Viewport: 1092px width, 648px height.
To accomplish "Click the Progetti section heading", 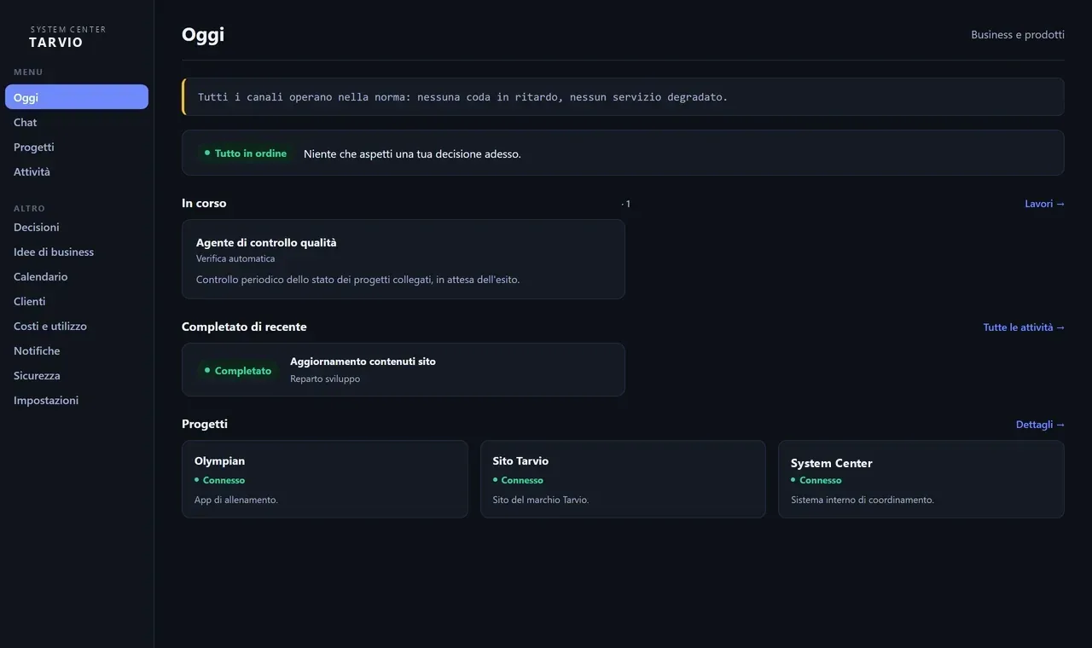I will (205, 424).
